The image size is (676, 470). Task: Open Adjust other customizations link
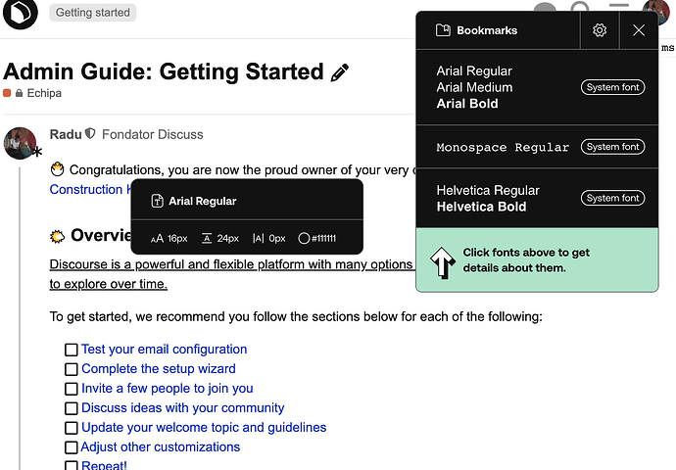pos(161,447)
